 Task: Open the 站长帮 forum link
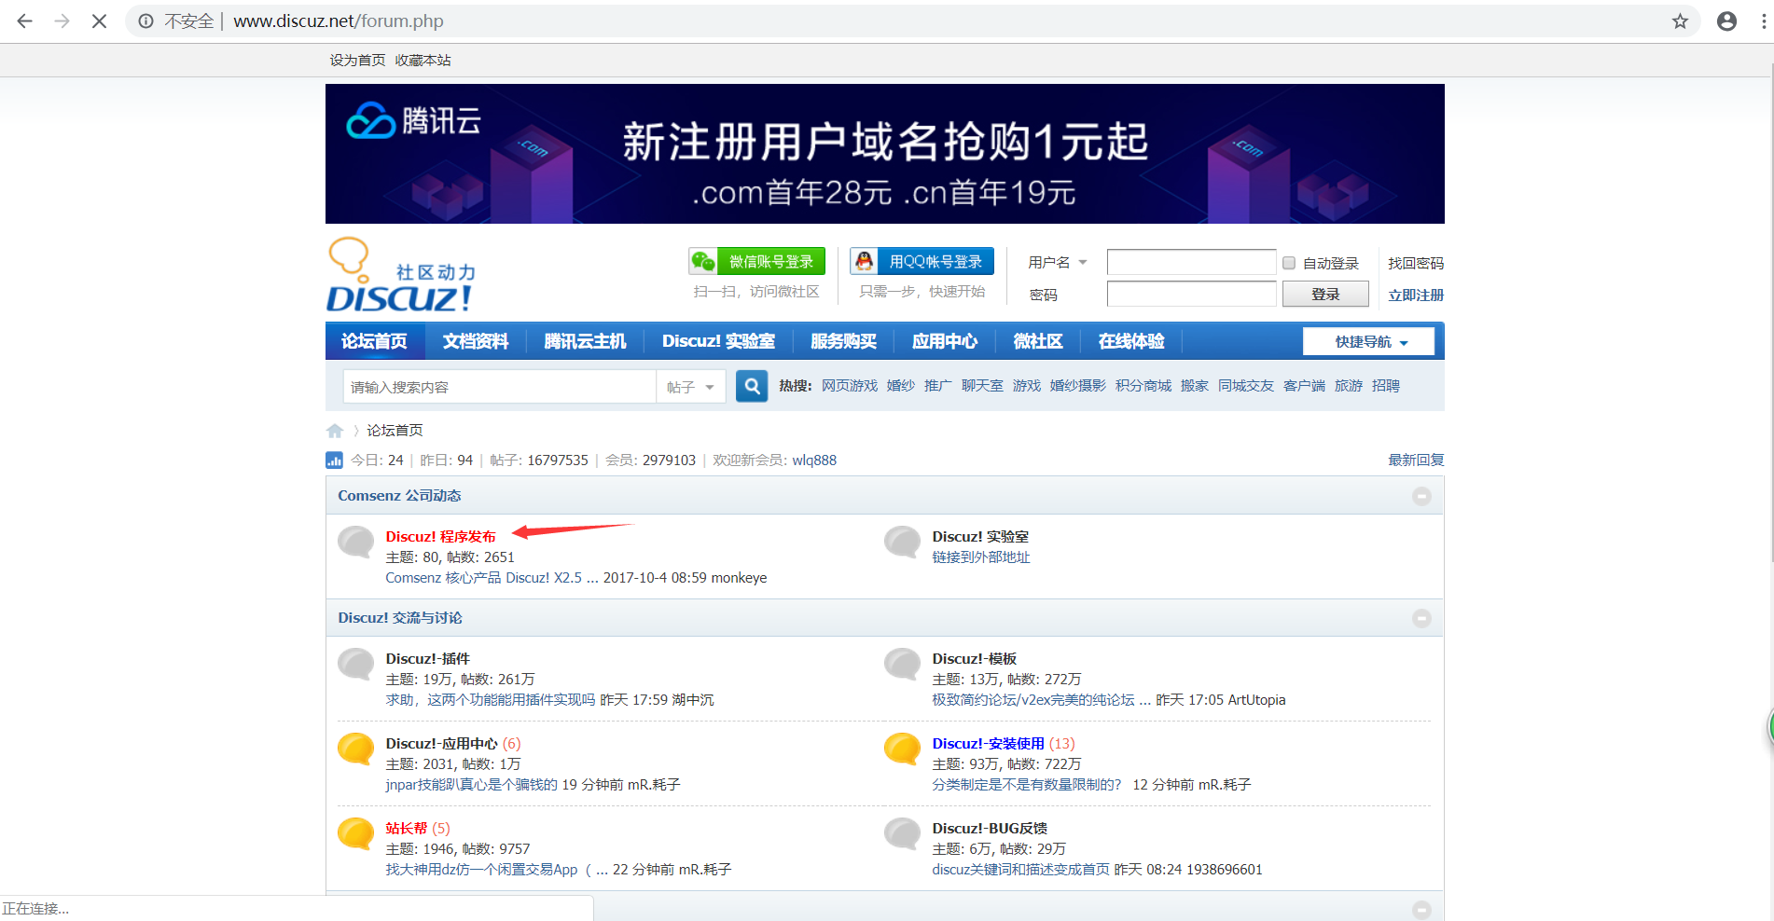pyautogui.click(x=407, y=828)
